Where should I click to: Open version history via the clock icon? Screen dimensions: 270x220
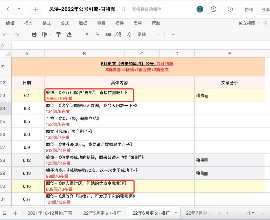tap(214, 9)
